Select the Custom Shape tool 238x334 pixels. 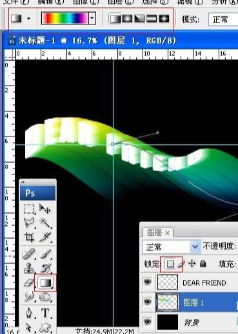tap(45, 328)
